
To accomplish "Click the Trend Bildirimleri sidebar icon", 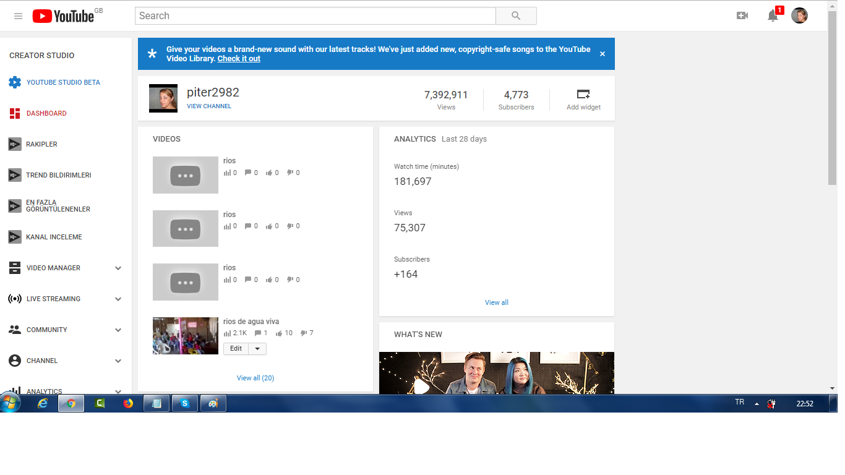I will (x=15, y=175).
